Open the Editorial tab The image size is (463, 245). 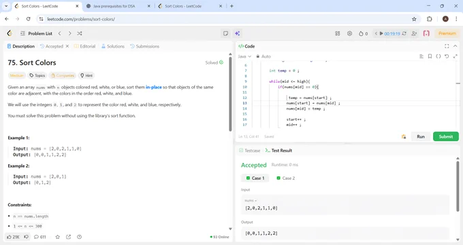pyautogui.click(x=84, y=46)
